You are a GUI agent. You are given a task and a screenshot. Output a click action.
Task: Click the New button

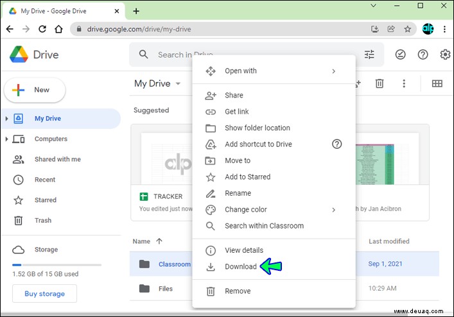pos(35,90)
